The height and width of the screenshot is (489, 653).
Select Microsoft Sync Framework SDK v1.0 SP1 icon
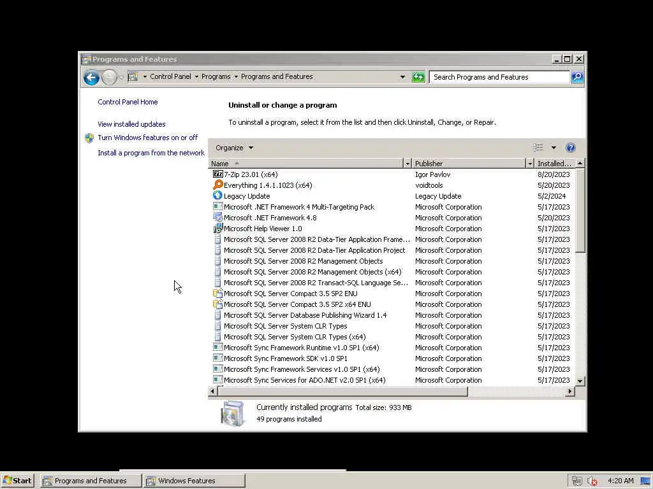tap(218, 358)
